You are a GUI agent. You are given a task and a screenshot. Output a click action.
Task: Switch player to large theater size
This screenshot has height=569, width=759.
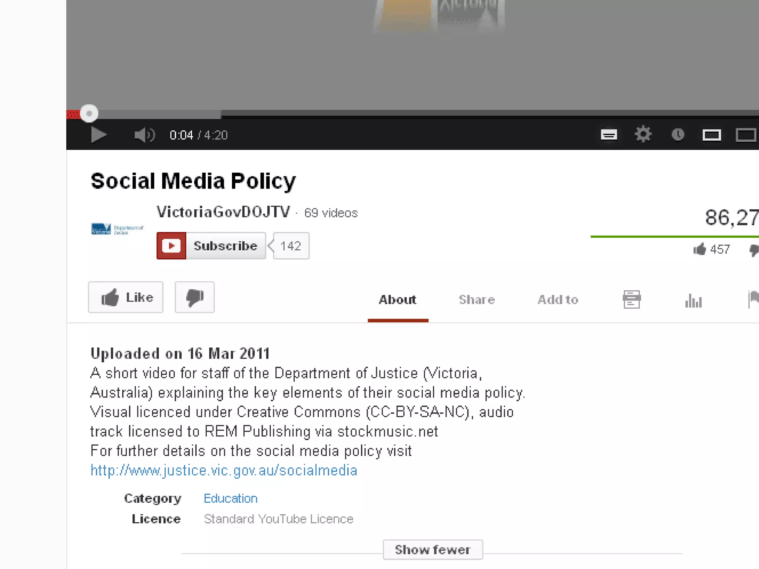pos(712,135)
